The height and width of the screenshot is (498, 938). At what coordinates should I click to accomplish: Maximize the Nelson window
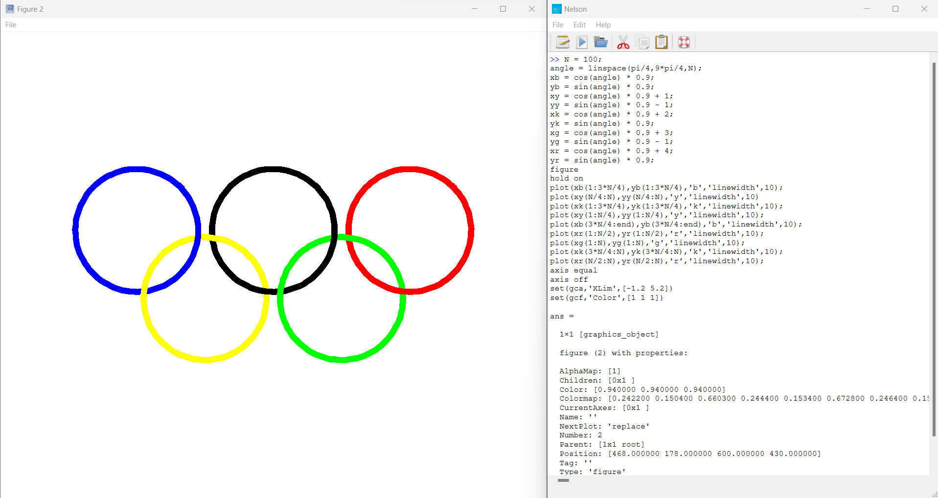pos(895,9)
